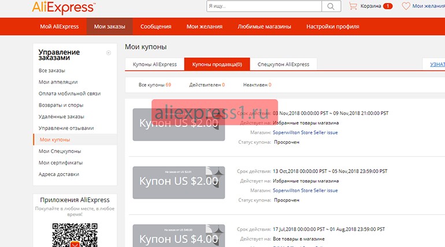Open Настройки профиля menu item
The image size is (445, 247).
[x=333, y=27]
